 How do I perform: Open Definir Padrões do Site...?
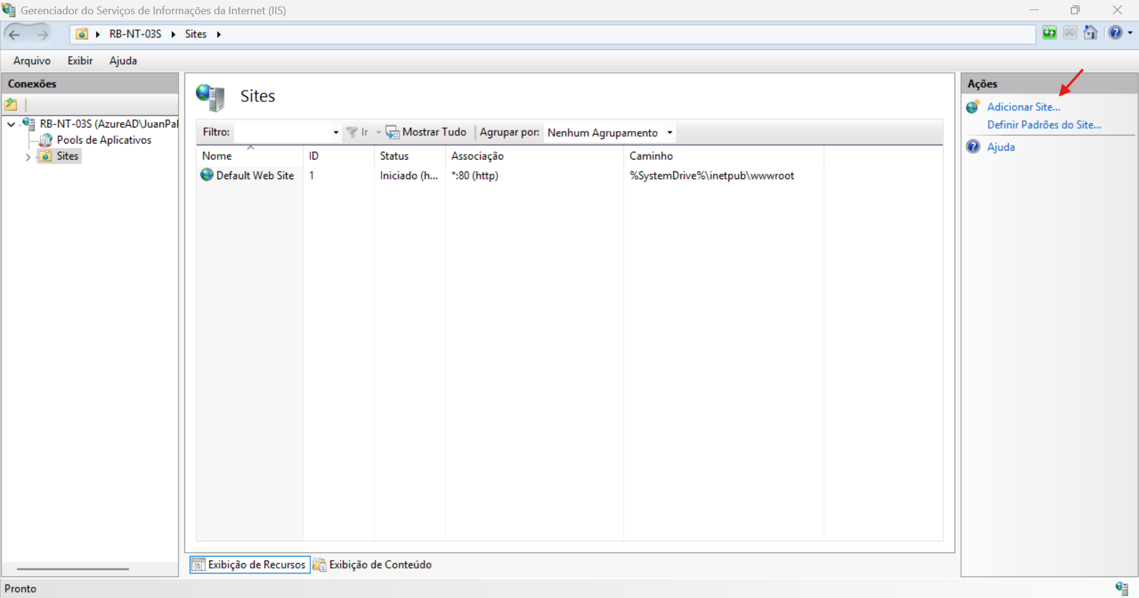coord(1044,125)
